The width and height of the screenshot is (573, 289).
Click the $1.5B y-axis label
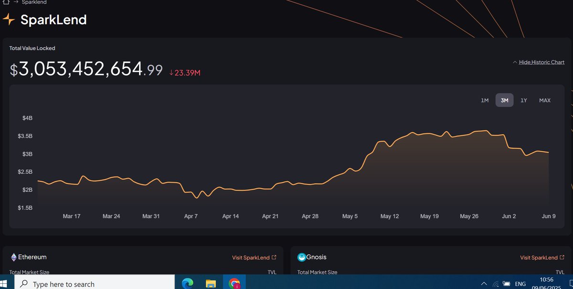[25, 208]
